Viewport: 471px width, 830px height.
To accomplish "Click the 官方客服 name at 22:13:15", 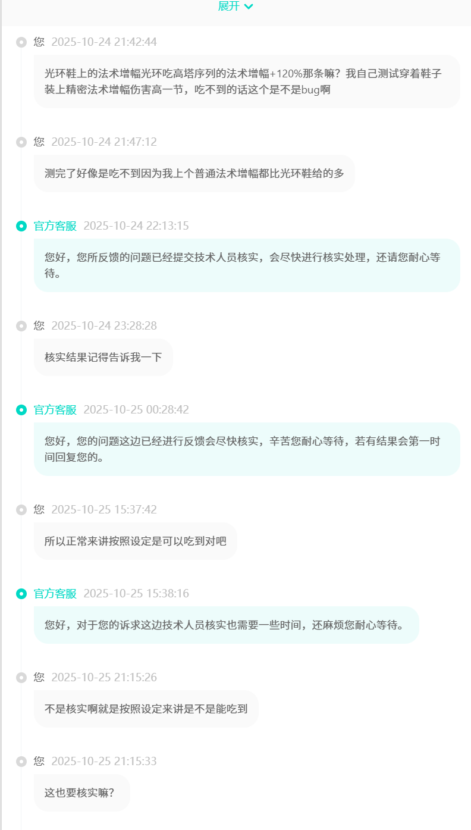I will pos(55,226).
